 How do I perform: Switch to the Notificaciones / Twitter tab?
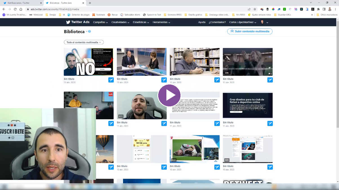tap(22, 3)
